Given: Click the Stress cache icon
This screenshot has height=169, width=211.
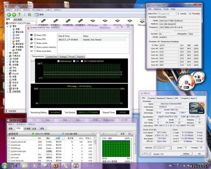Looking at the screenshot, I should pyautogui.click(x=31, y=43).
